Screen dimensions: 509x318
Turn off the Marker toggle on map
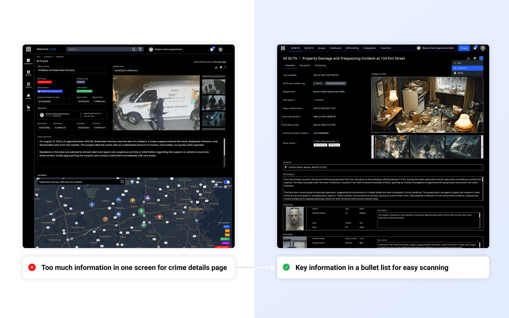(227, 182)
